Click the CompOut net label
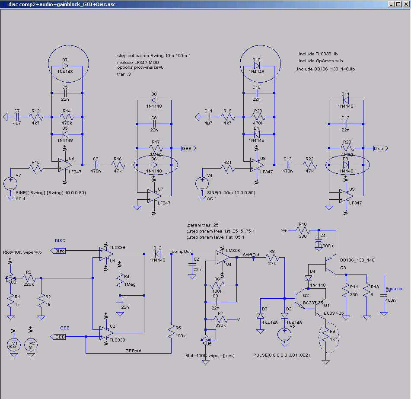This screenshot has width=411, height=399. click(181, 252)
